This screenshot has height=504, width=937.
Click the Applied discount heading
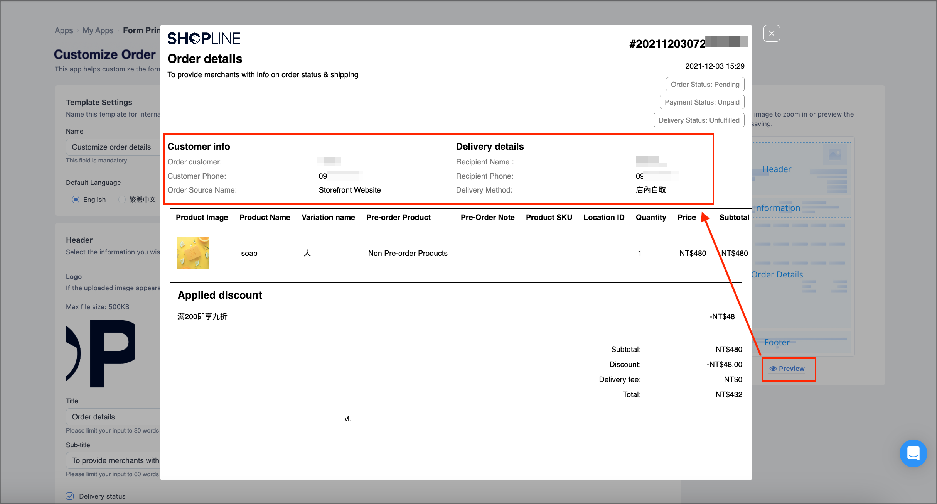[220, 295]
